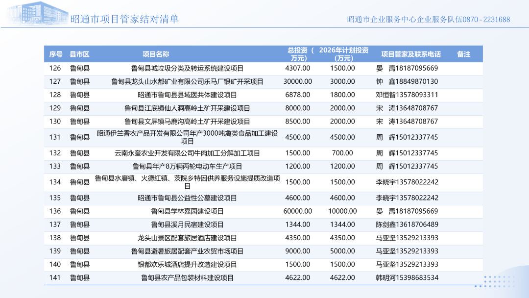Click the building logo image at top-left
529x298 pixels.
coord(37,14)
